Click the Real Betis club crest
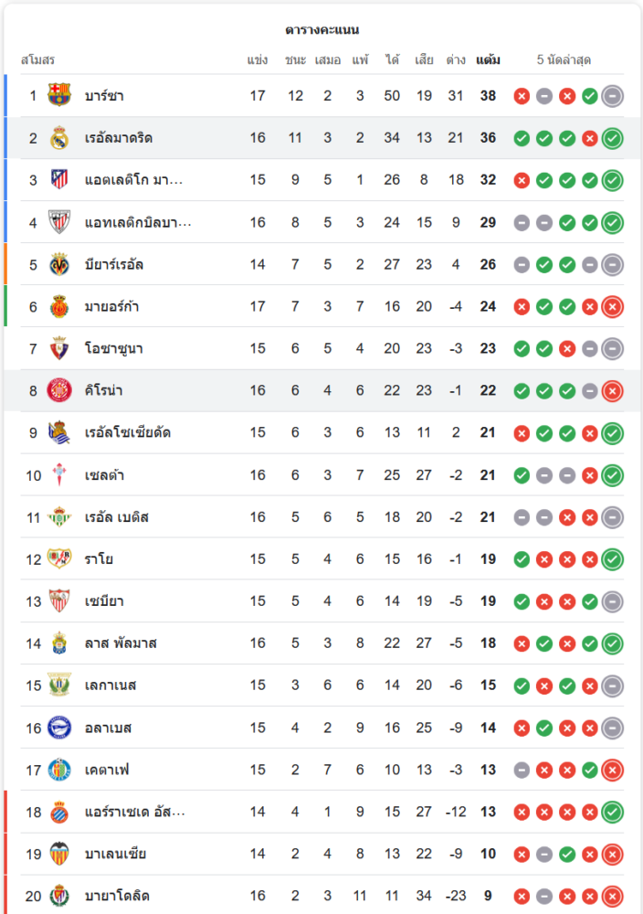643x914 pixels. [59, 517]
